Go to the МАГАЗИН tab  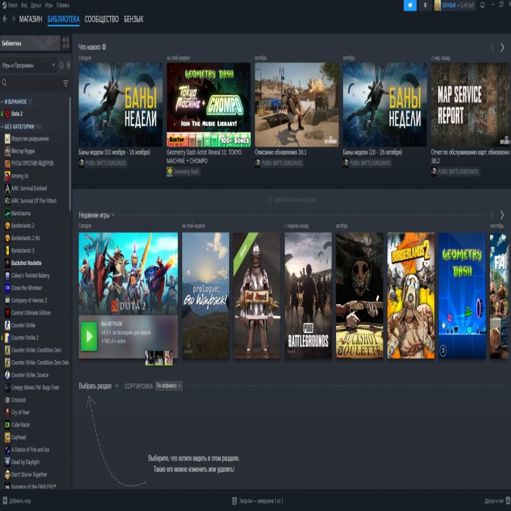31,19
